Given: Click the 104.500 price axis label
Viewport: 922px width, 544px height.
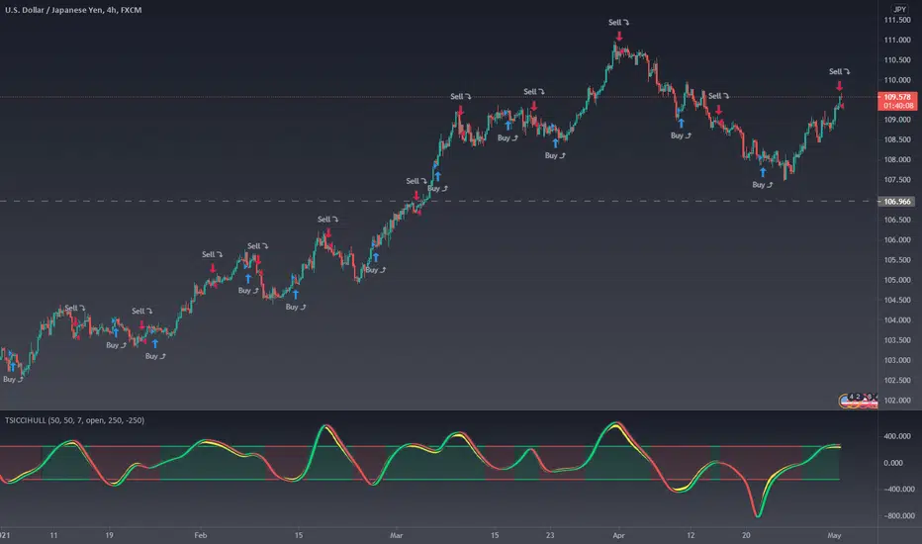Looking at the screenshot, I should 897,300.
